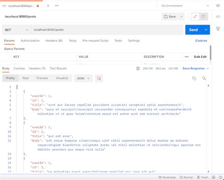Open the Cookies link

201,41
